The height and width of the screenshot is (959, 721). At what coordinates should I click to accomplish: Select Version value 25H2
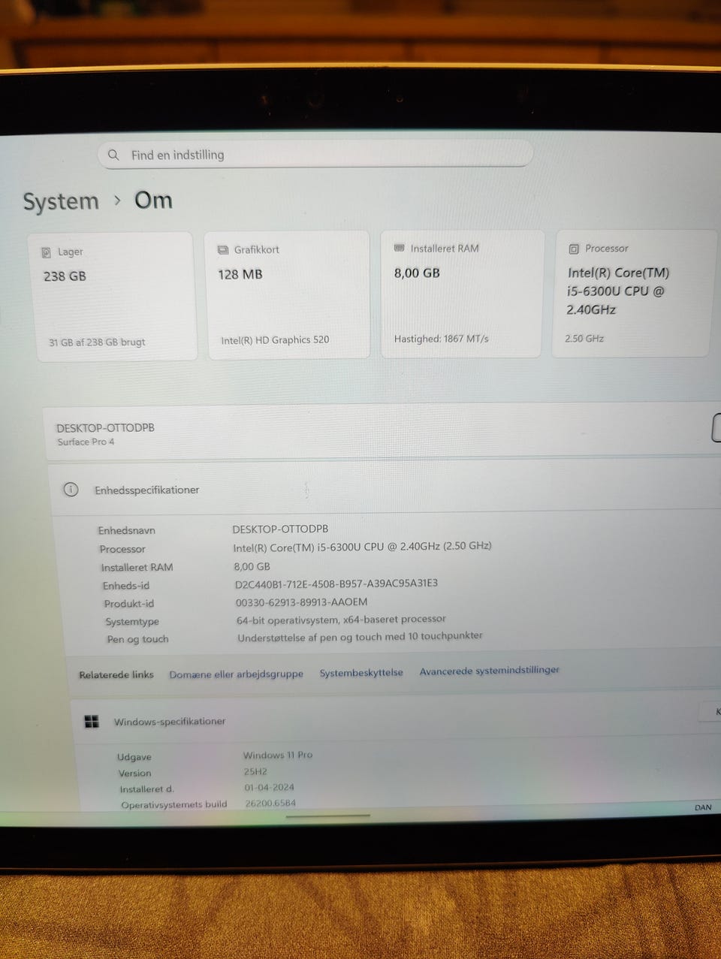255,771
